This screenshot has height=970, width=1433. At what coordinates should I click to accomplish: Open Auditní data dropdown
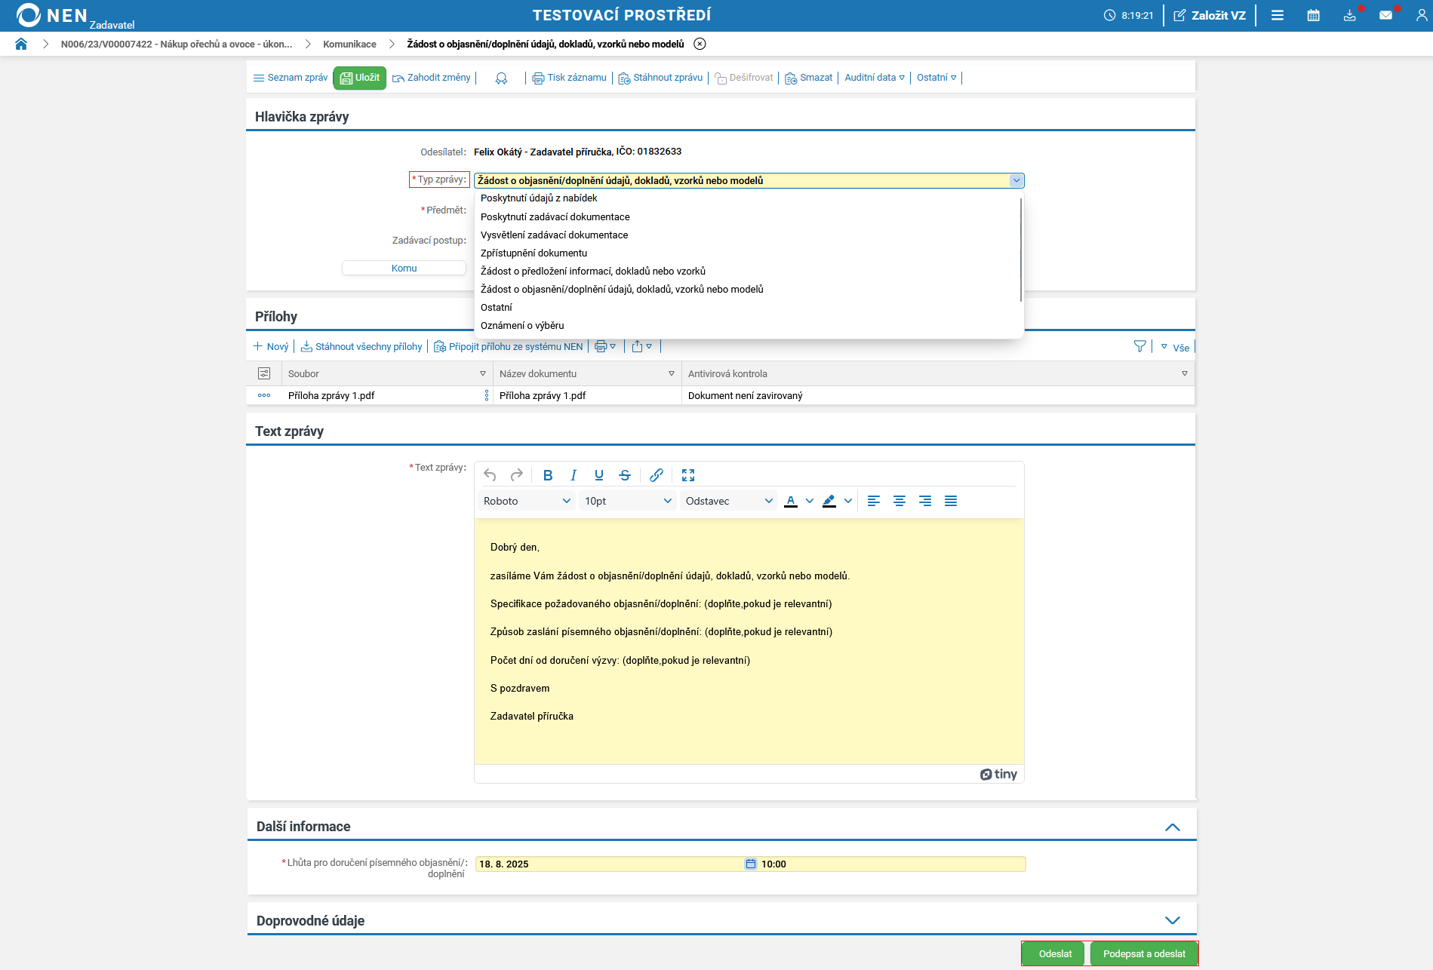point(875,78)
